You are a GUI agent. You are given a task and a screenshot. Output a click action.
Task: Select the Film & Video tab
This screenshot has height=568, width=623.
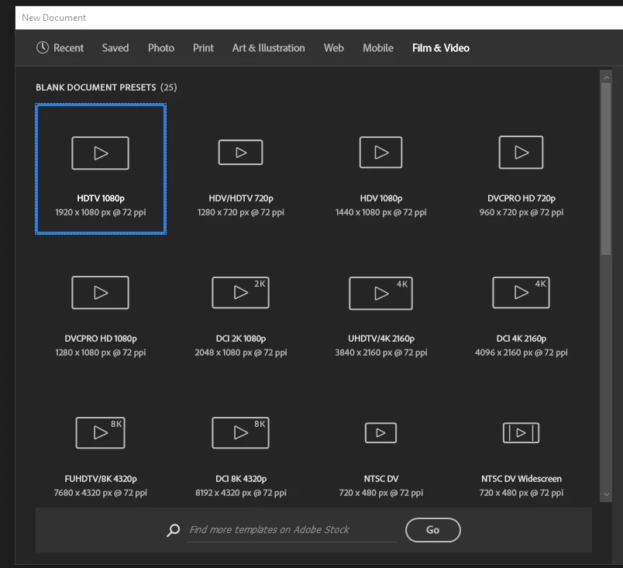click(441, 48)
